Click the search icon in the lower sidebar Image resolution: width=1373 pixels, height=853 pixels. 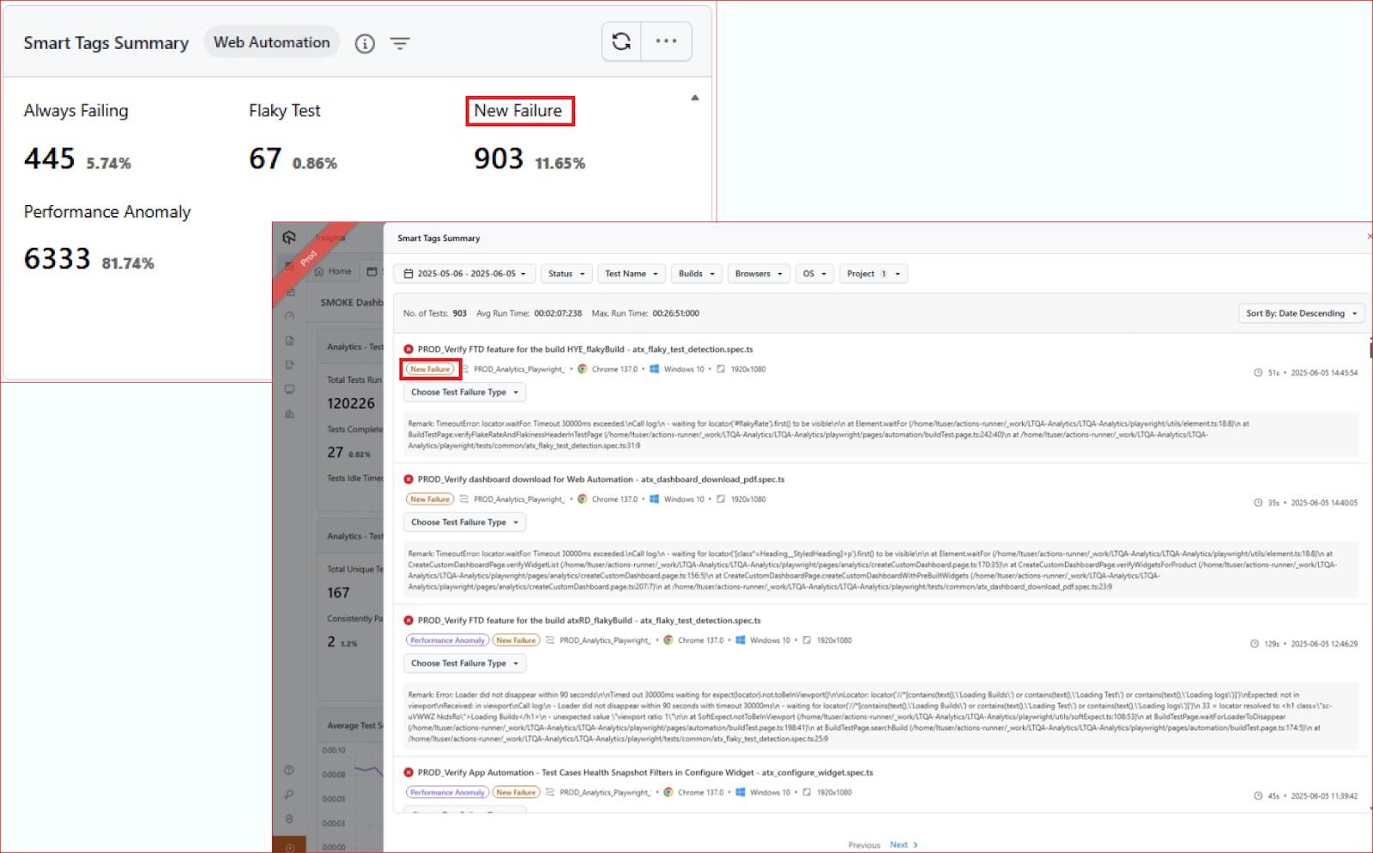(x=289, y=794)
